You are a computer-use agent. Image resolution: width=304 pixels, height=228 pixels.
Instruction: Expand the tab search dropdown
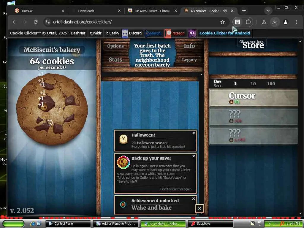[268, 11]
